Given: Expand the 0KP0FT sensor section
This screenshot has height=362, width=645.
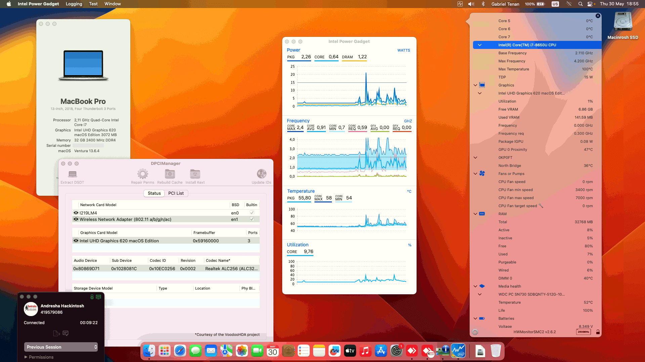Looking at the screenshot, I should (x=475, y=157).
